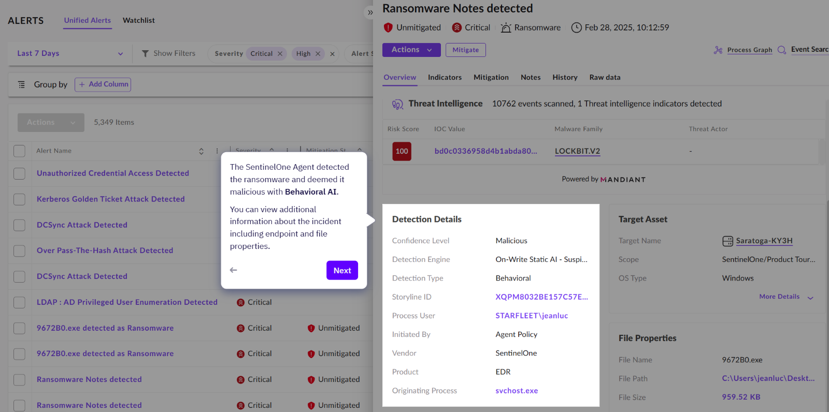
Task: Toggle the select-all alerts checkbox
Action: click(19, 151)
